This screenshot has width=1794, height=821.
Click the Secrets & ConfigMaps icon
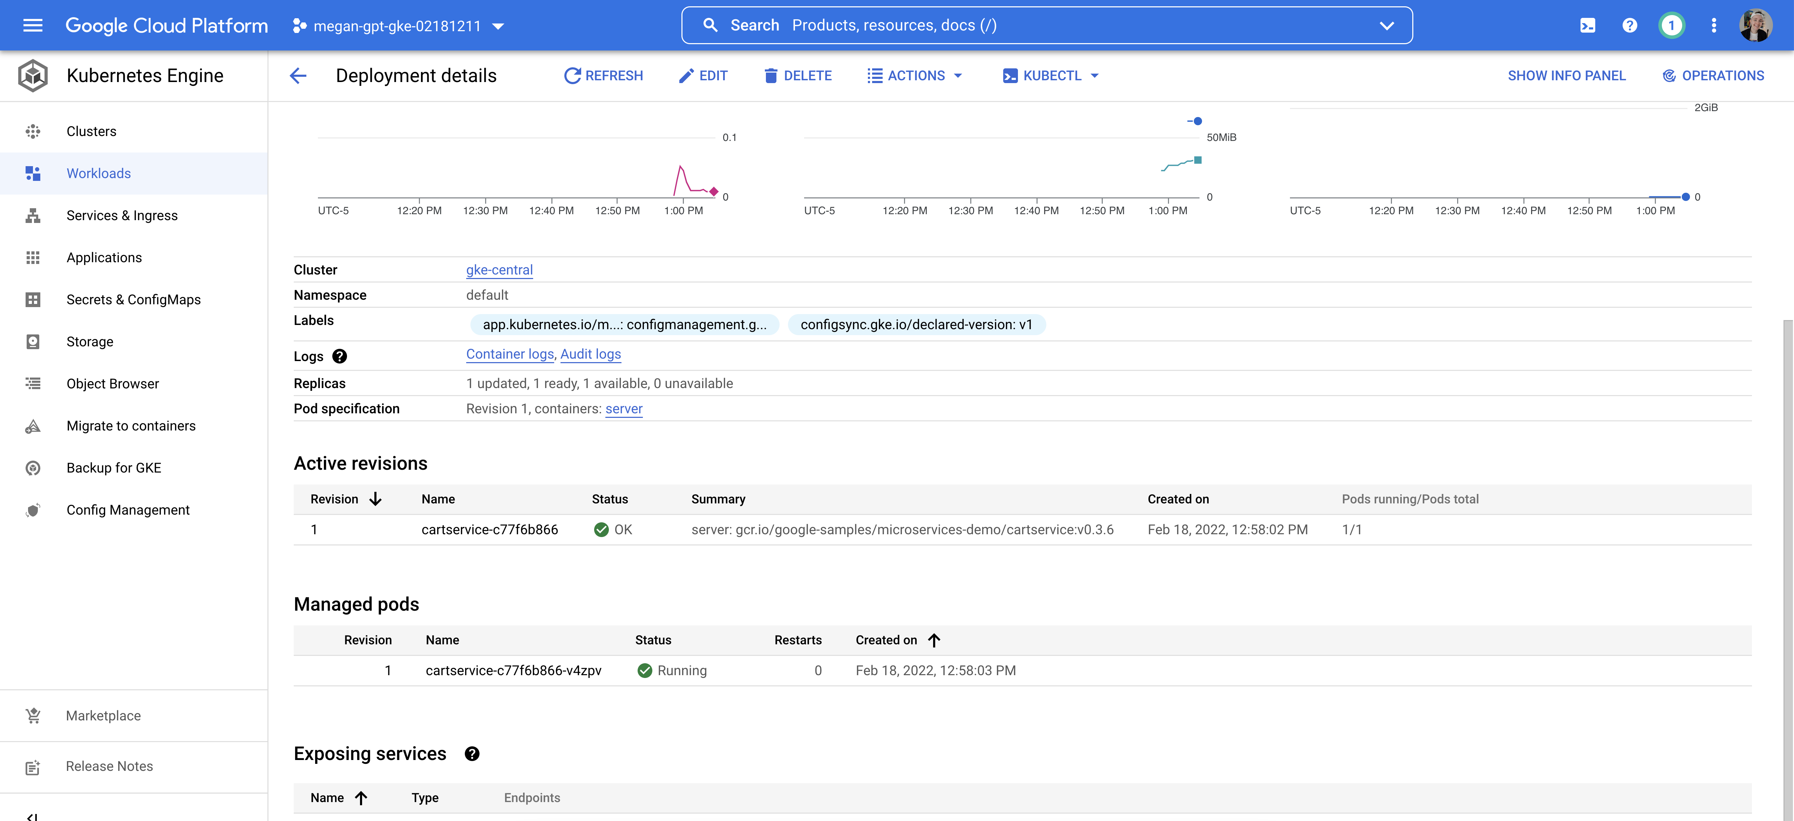(x=33, y=299)
